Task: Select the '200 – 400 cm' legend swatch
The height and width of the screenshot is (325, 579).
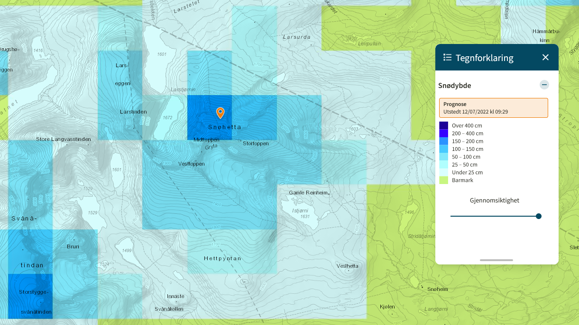Action: pyautogui.click(x=443, y=133)
